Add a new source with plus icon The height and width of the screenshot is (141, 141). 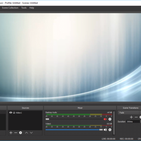point(11,133)
